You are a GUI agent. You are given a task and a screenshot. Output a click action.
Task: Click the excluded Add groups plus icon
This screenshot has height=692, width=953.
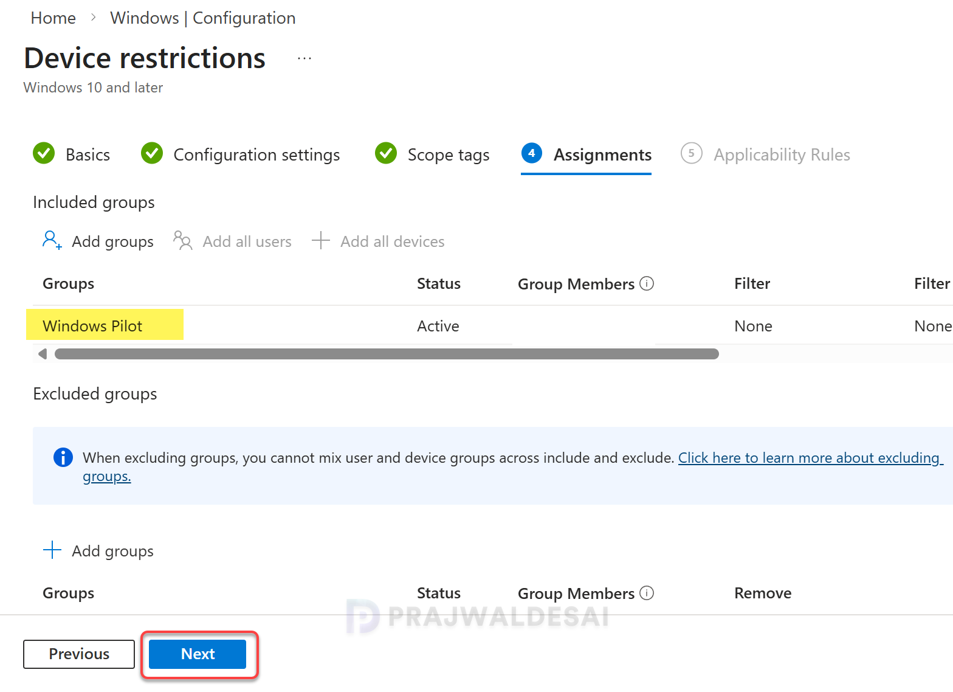point(52,550)
